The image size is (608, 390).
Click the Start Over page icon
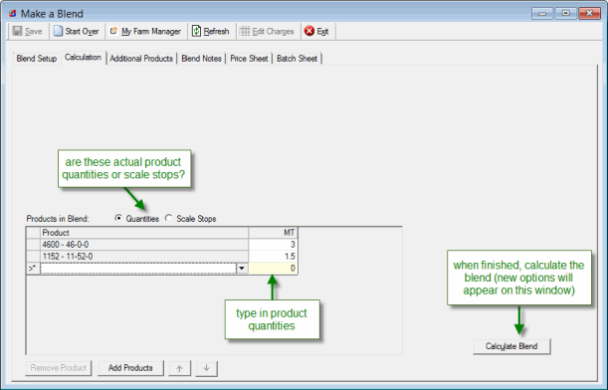click(58, 31)
